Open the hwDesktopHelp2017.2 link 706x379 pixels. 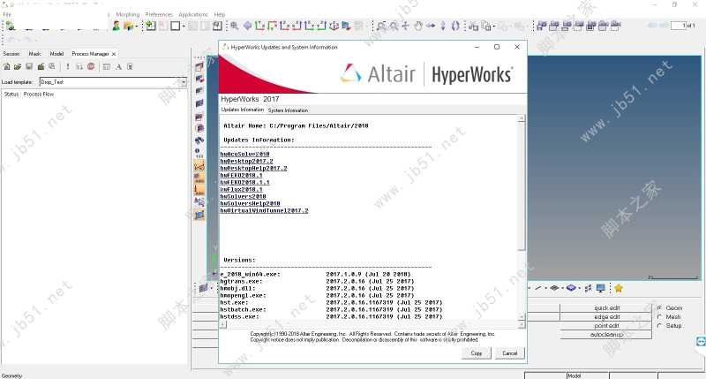tap(253, 168)
